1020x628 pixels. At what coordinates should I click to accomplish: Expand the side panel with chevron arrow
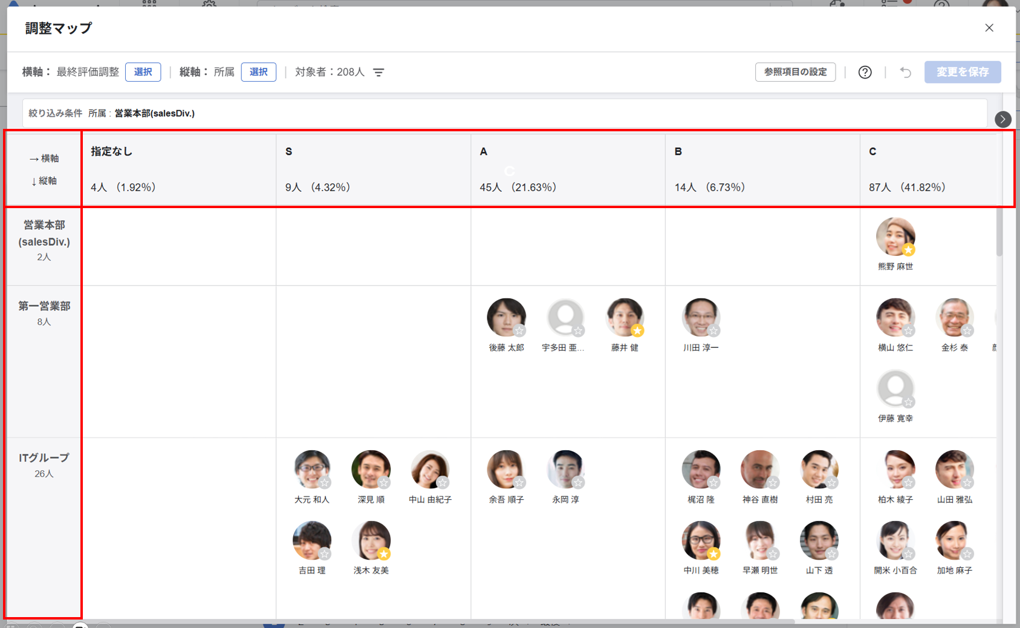coord(1002,119)
